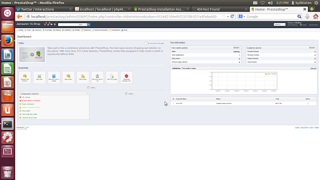Click the blue search magnifier button
Screen dimensions: 320x180
tap(89, 24)
